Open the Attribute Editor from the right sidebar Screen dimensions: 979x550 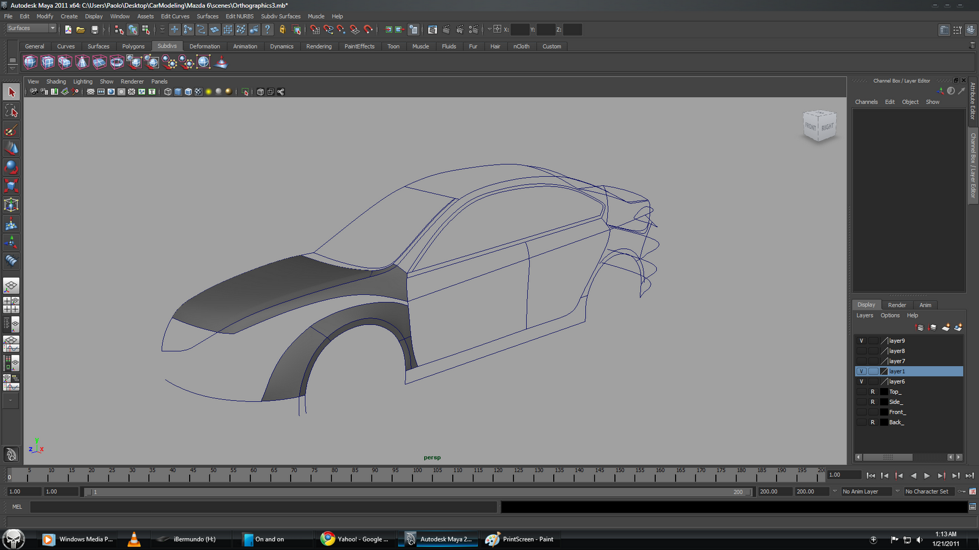(972, 106)
